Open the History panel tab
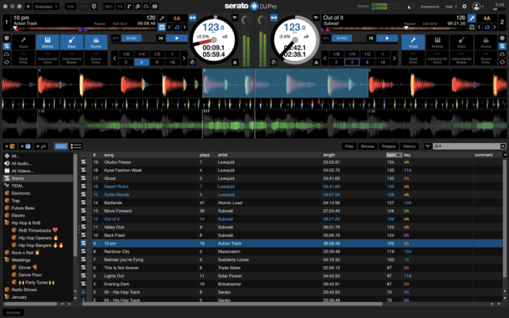The image size is (509, 318). pos(409,146)
